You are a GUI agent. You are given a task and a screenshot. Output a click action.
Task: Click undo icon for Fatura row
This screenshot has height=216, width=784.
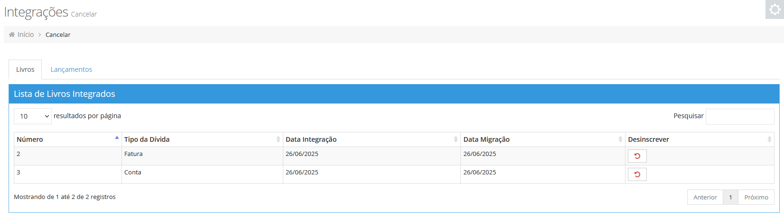(637, 156)
